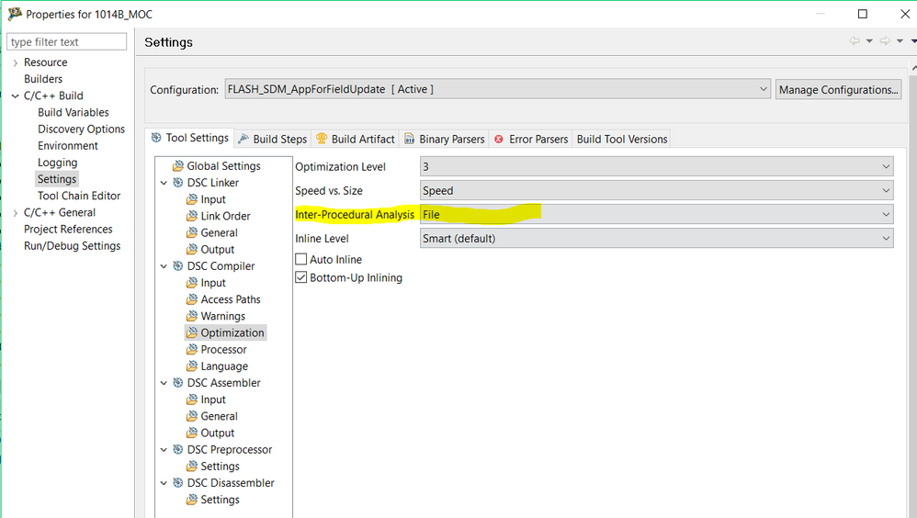Screen dimensions: 917x518
Task: Click the Error Parsers red icon
Action: click(499, 140)
